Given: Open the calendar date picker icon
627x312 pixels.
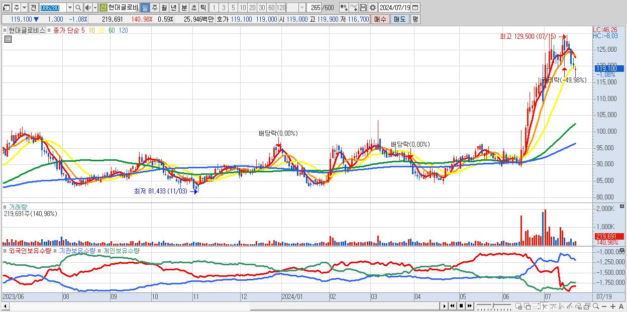Looking at the screenshot, I should point(415,8).
